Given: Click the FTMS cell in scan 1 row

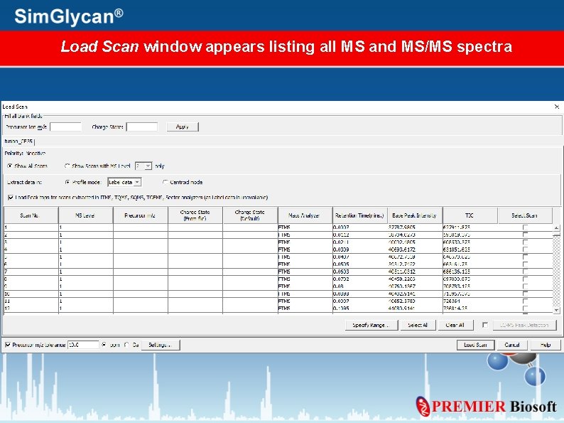Looking at the screenshot, I should tap(305, 227).
